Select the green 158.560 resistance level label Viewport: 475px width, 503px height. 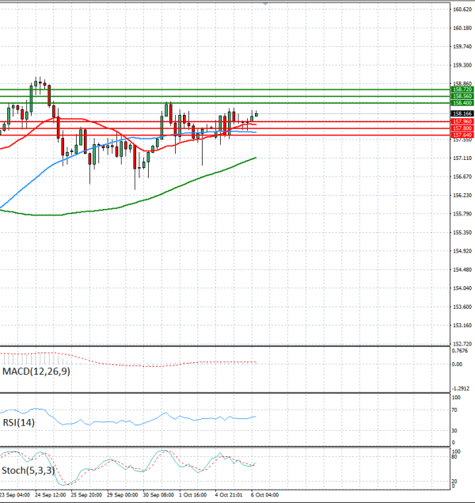click(x=462, y=96)
